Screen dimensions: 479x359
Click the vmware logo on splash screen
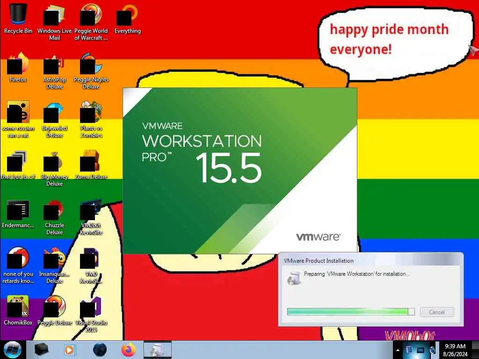(x=318, y=237)
